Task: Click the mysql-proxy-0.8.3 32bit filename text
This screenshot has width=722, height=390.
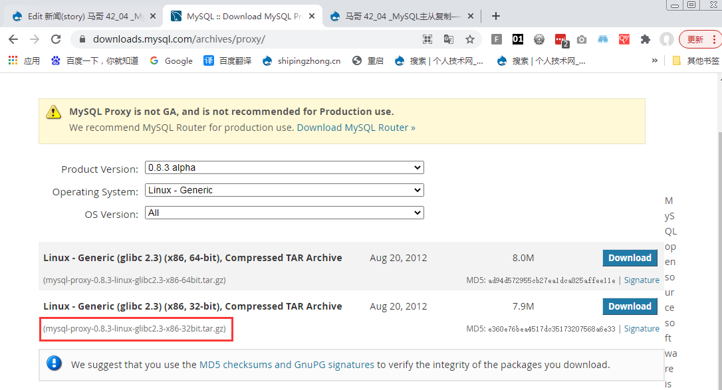Action: click(134, 328)
